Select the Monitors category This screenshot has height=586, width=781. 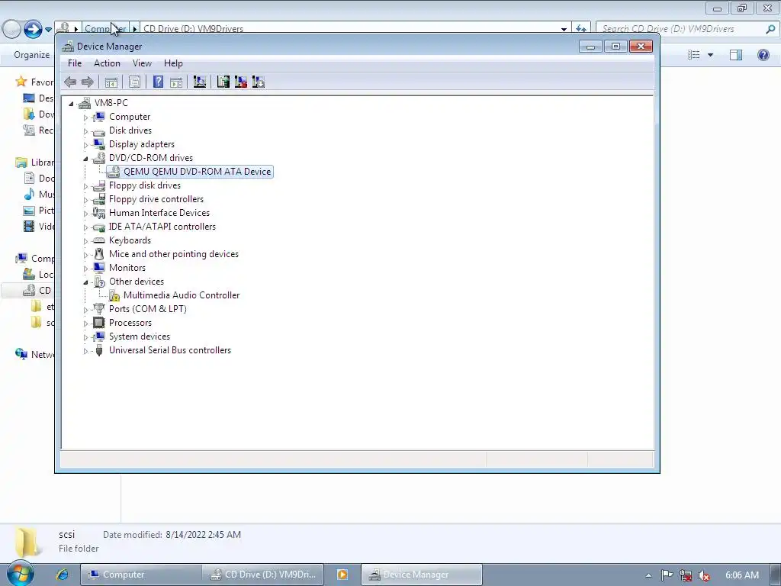(127, 268)
